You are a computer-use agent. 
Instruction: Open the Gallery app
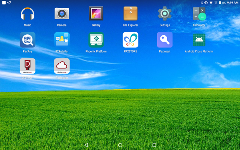coord(96,14)
